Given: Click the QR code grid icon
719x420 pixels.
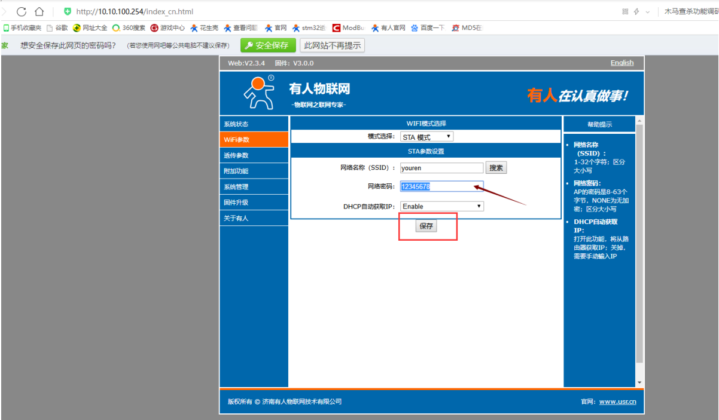Looking at the screenshot, I should tap(625, 11).
